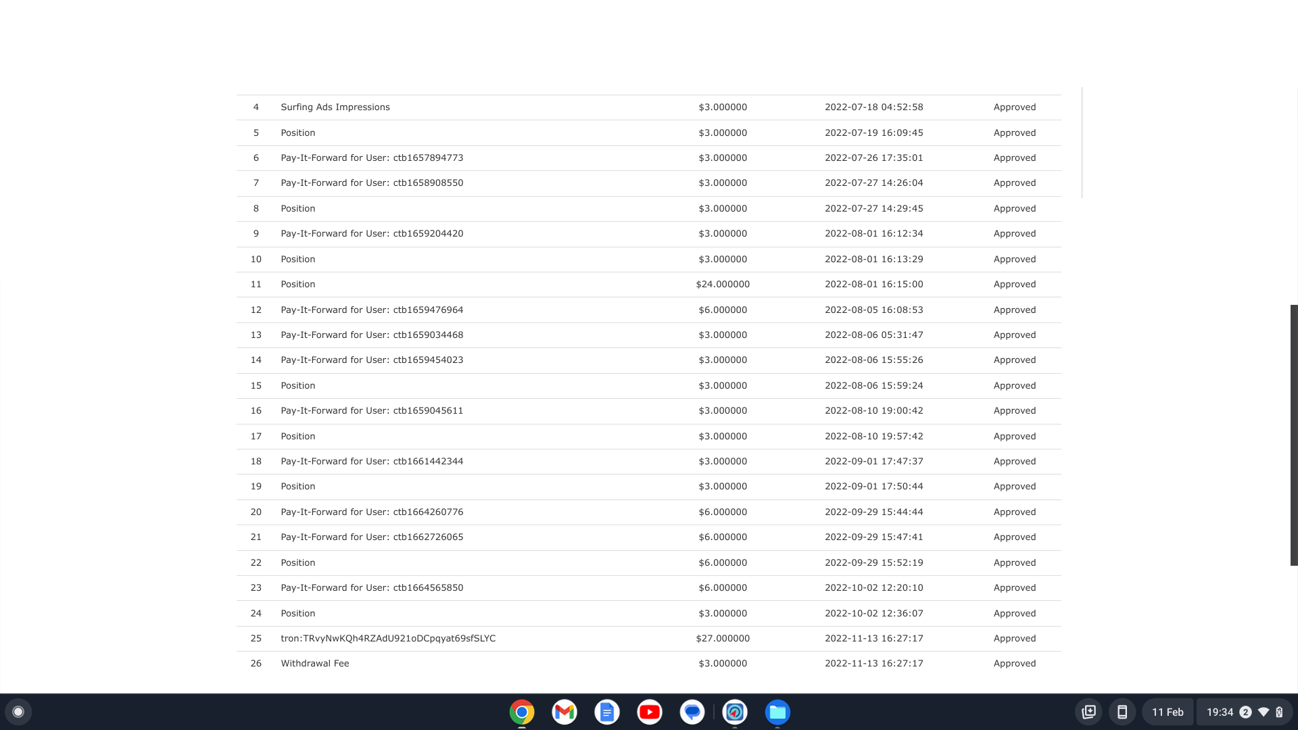Open the Gmail app icon
This screenshot has width=1298, height=730.
tap(564, 712)
